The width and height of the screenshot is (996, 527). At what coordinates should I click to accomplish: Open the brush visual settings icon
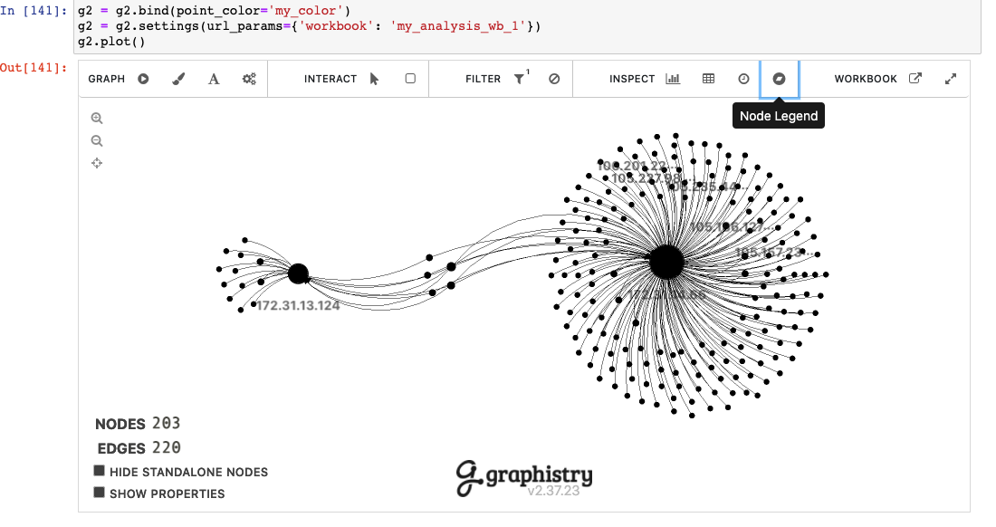pyautogui.click(x=178, y=79)
